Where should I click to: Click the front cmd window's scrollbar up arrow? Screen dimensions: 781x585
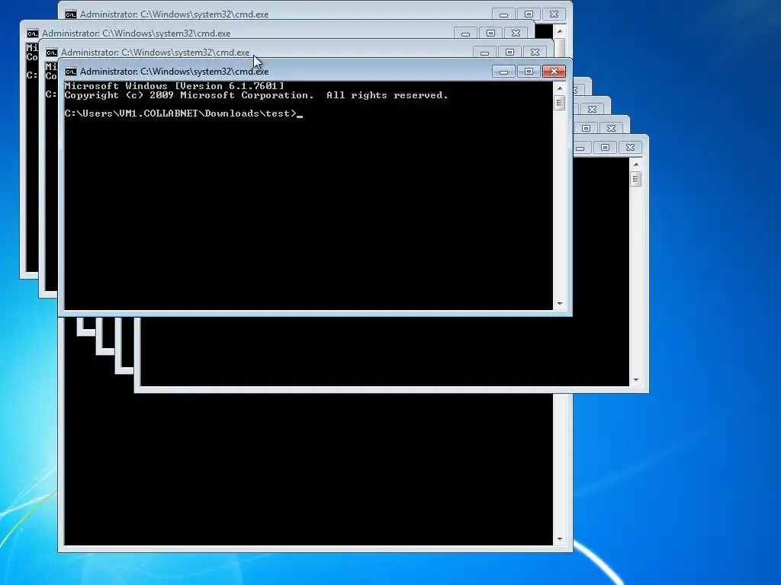click(560, 88)
